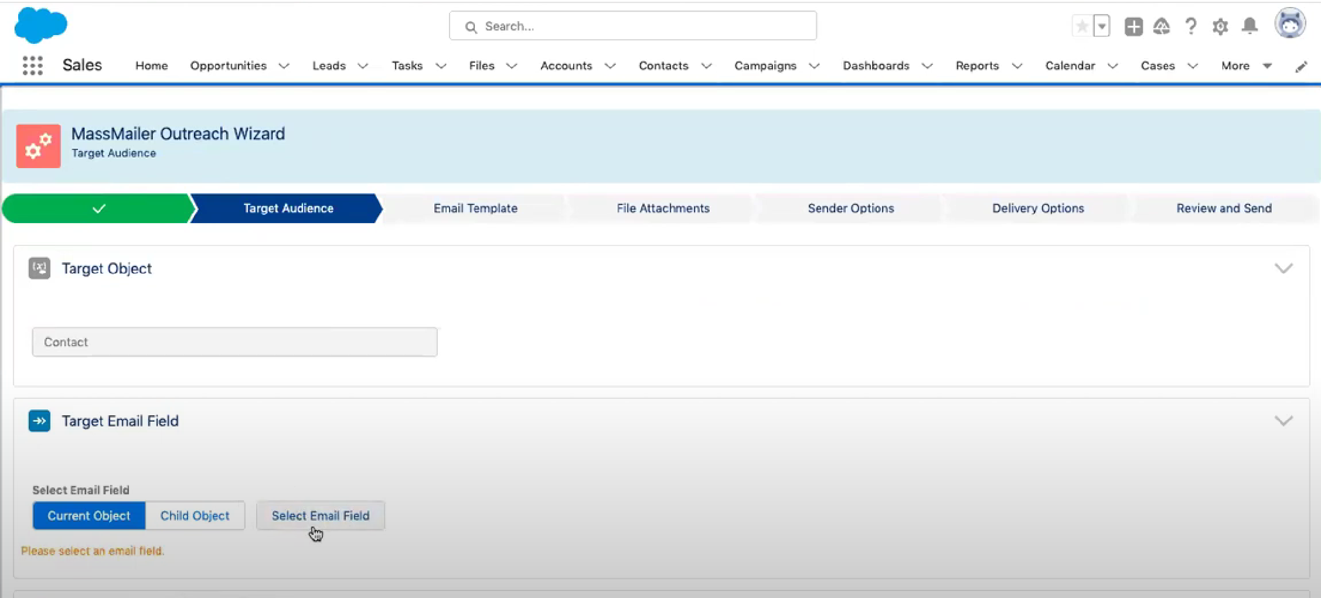Go to the File Attachments step
Viewport: 1321px width, 598px height.
click(x=663, y=209)
